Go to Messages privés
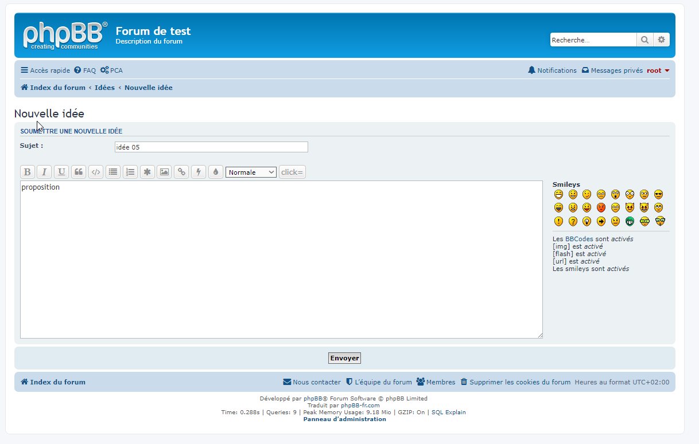This screenshot has width=699, height=444. tap(612, 70)
